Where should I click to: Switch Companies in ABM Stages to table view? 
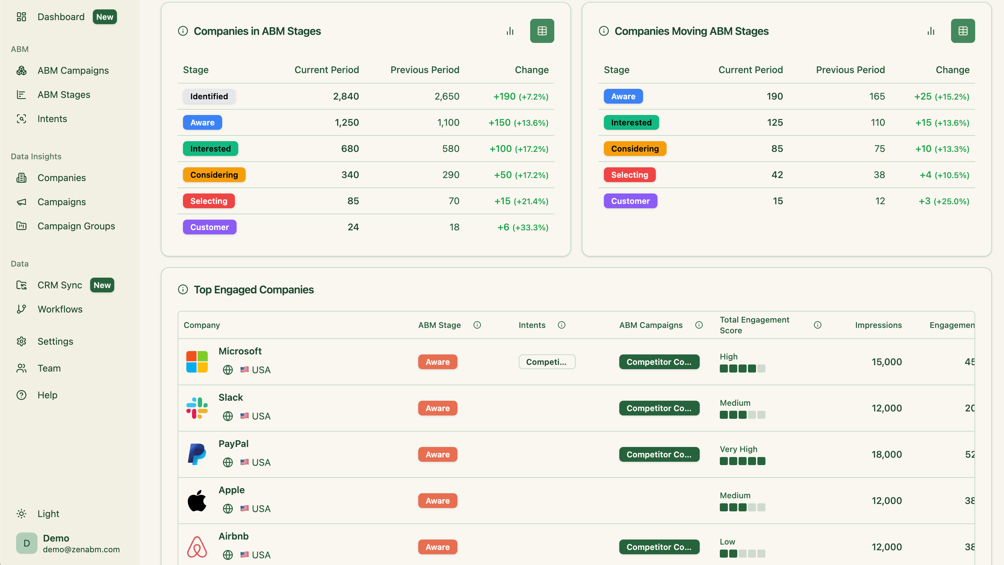pos(542,31)
